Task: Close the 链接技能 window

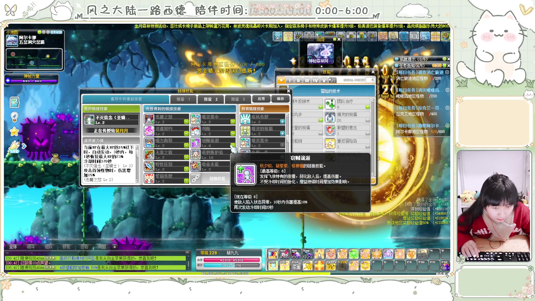Action: [288, 91]
